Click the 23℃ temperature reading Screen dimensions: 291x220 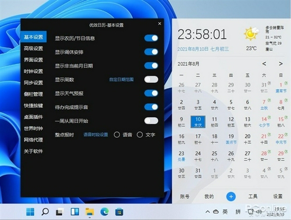(x=251, y=49)
